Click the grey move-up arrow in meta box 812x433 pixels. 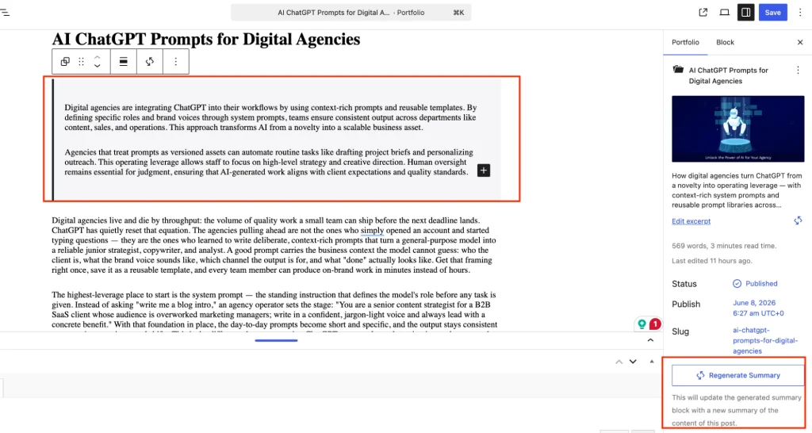pyautogui.click(x=619, y=362)
